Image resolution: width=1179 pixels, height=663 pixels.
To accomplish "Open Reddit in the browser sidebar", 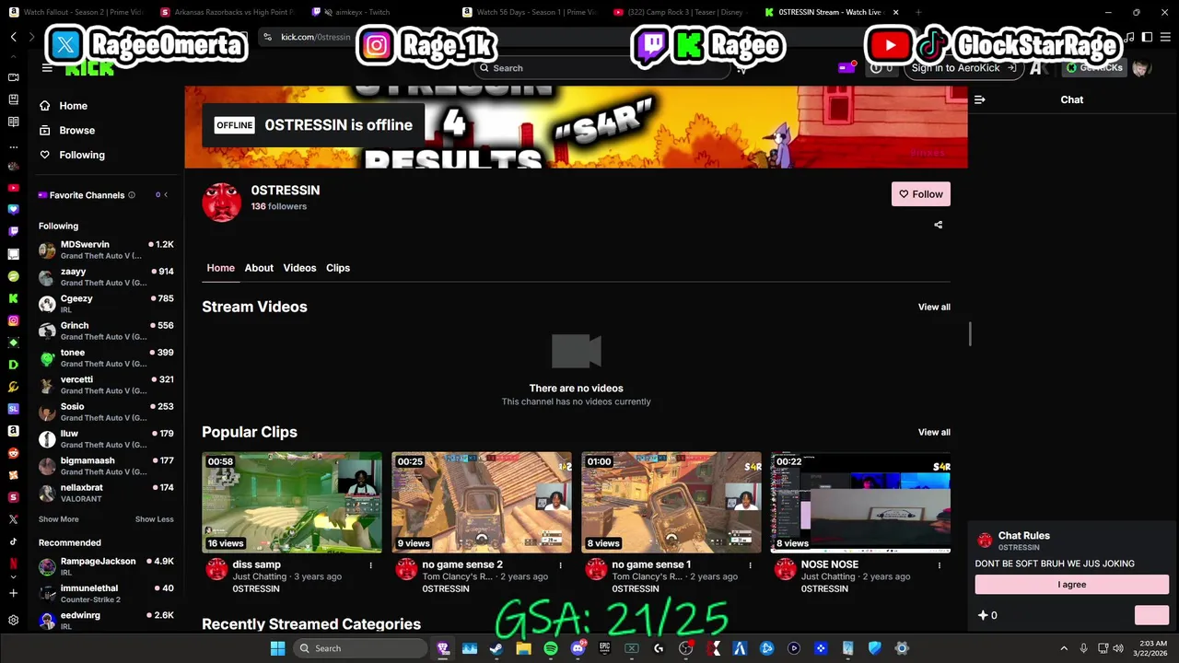I will click(13, 453).
